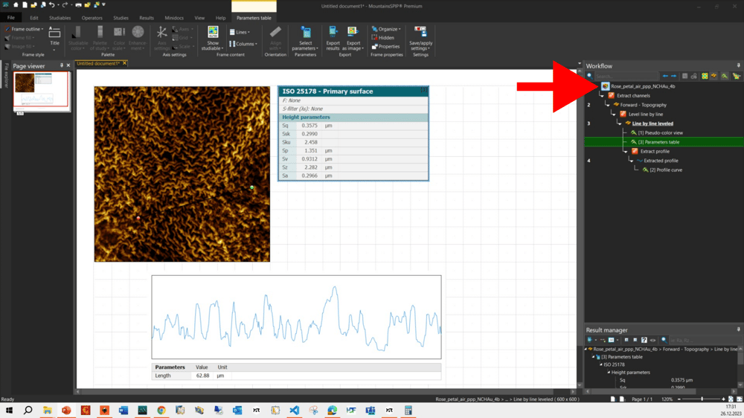The height and width of the screenshot is (418, 744).
Task: Expand the Organize dropdown
Action: [x=386, y=29]
